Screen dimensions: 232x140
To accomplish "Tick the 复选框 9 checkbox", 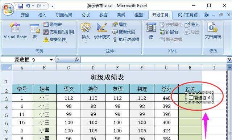I will click(191, 97).
